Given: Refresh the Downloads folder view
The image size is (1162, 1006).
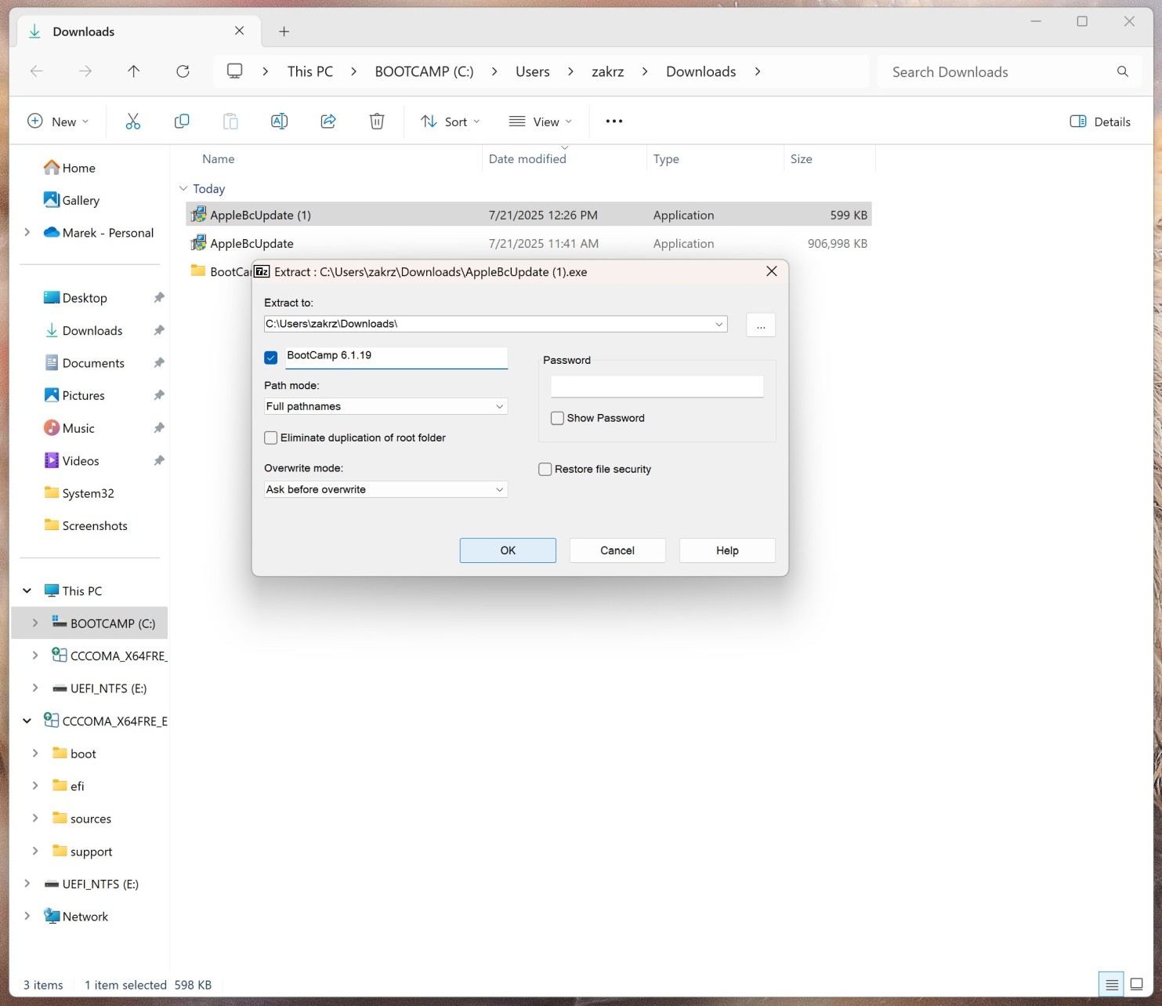Looking at the screenshot, I should click(183, 71).
